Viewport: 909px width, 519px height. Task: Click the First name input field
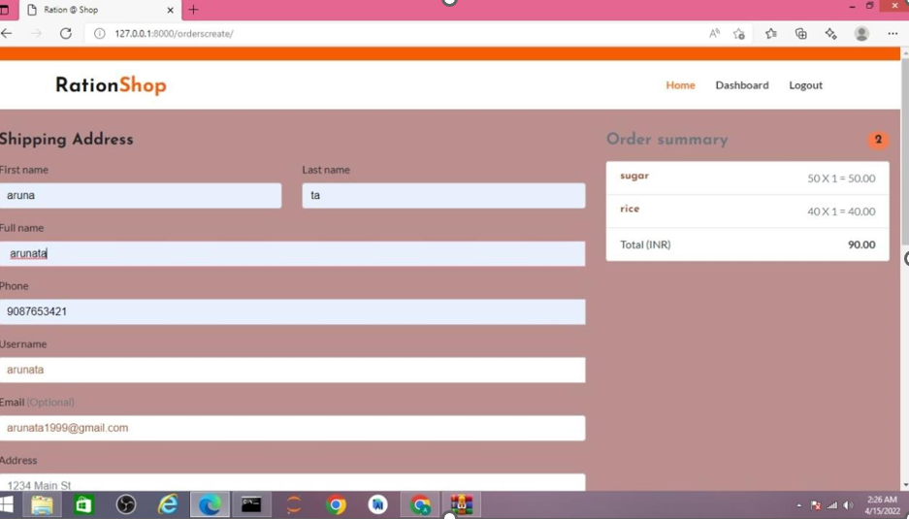pyautogui.click(x=141, y=195)
